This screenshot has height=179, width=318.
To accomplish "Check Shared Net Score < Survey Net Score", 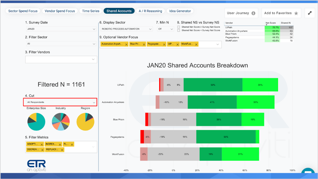I will coord(179,30).
